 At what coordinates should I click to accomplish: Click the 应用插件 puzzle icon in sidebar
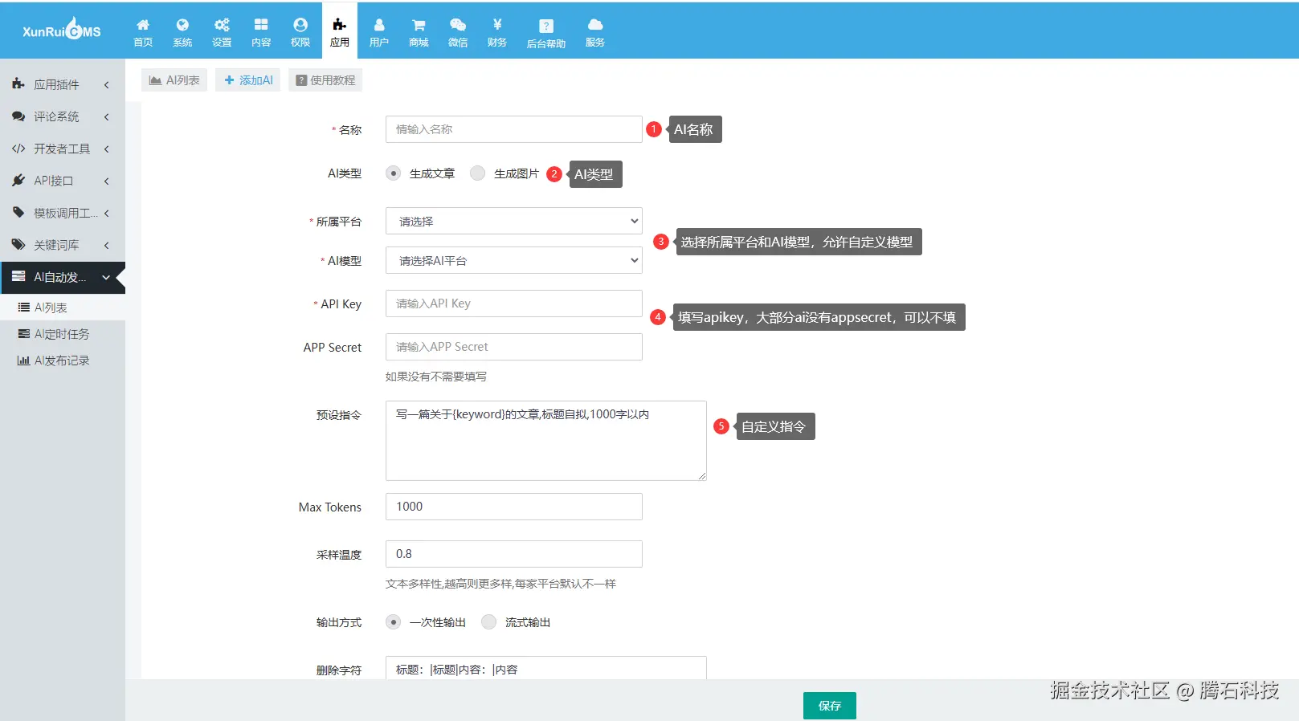18,84
